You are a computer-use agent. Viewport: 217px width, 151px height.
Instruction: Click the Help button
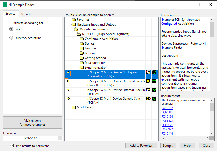tap(187, 146)
